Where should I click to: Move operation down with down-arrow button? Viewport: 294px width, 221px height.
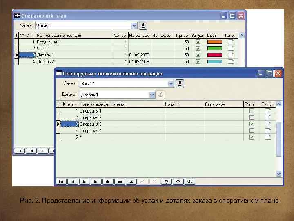click(x=190, y=182)
